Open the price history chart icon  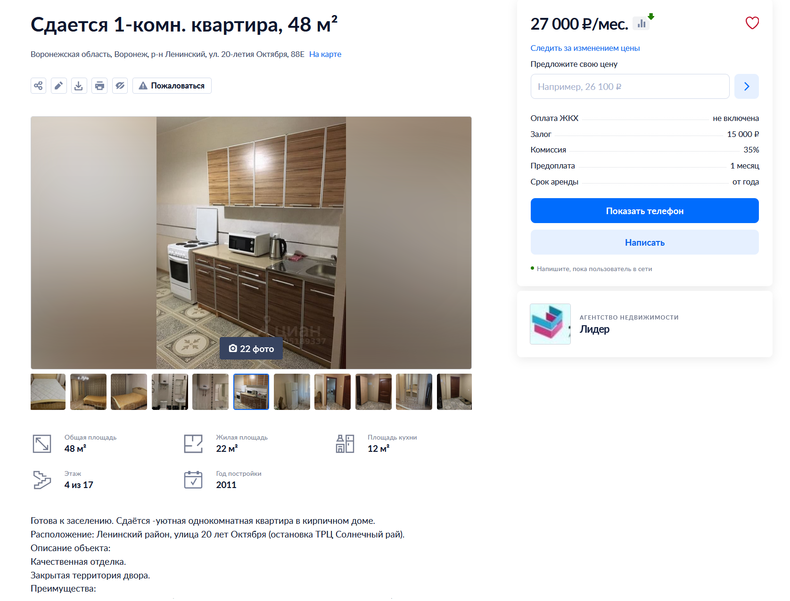pos(641,23)
